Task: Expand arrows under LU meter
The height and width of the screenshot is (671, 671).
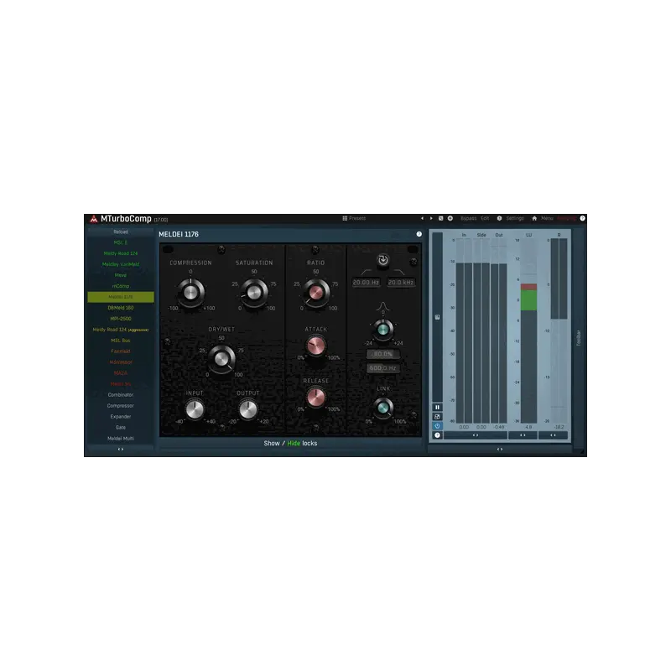Action: (x=523, y=435)
